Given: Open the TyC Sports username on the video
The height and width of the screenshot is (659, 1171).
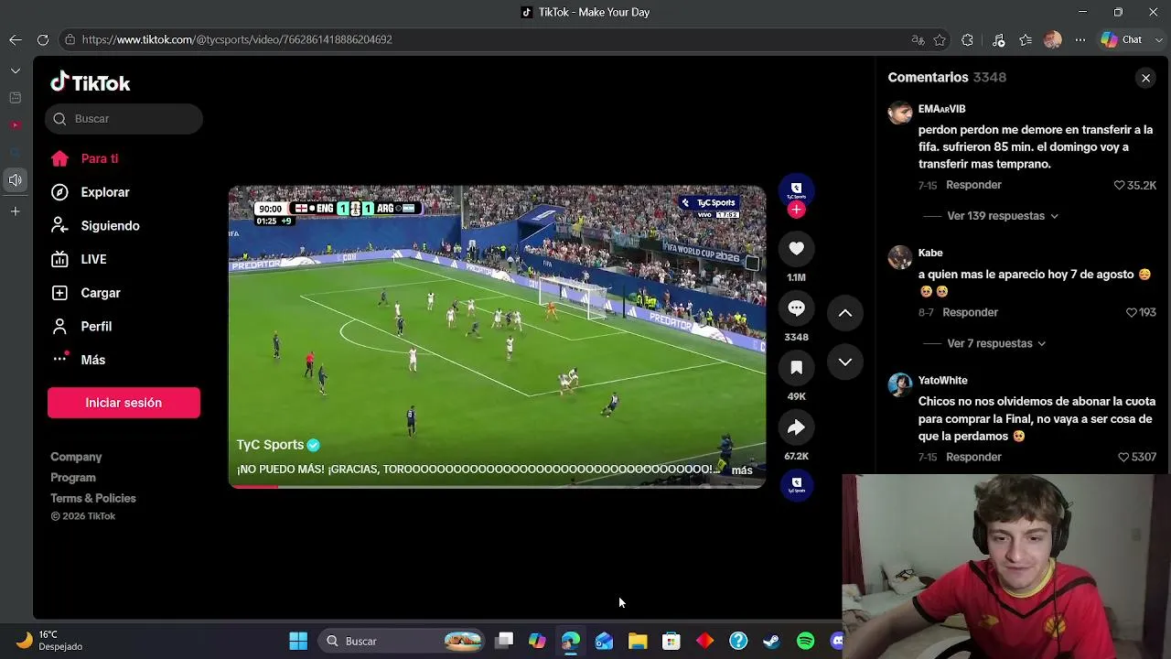Looking at the screenshot, I should [270, 445].
